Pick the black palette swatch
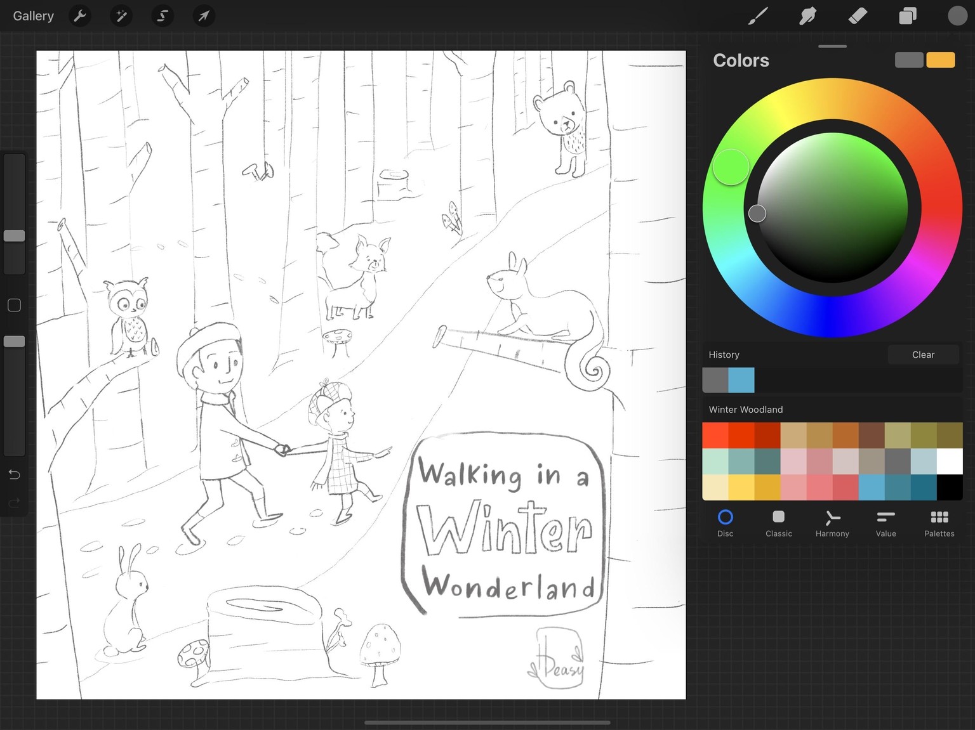The height and width of the screenshot is (730, 975). coord(950,488)
